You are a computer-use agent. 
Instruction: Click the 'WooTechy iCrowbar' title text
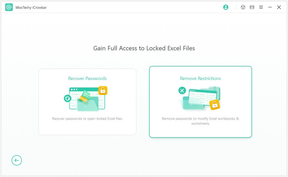tap(31, 7)
